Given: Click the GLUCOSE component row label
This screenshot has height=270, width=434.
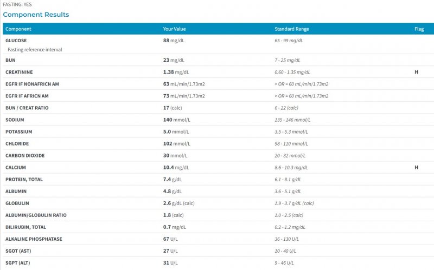Looking at the screenshot, I should (x=16, y=41).
